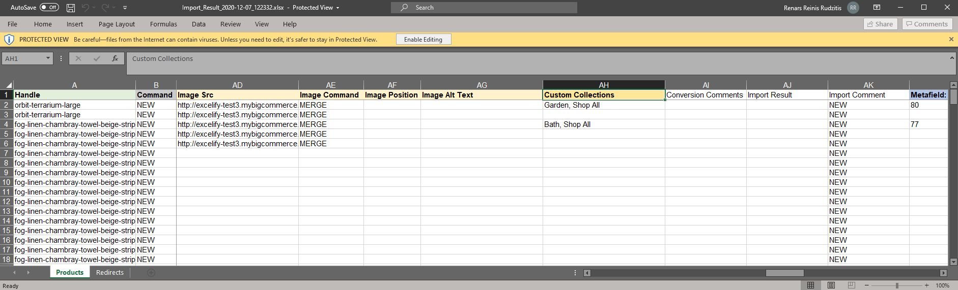Screen dimensions: 958x290
Task: Switch to the Redirects sheet tab
Action: pos(110,273)
